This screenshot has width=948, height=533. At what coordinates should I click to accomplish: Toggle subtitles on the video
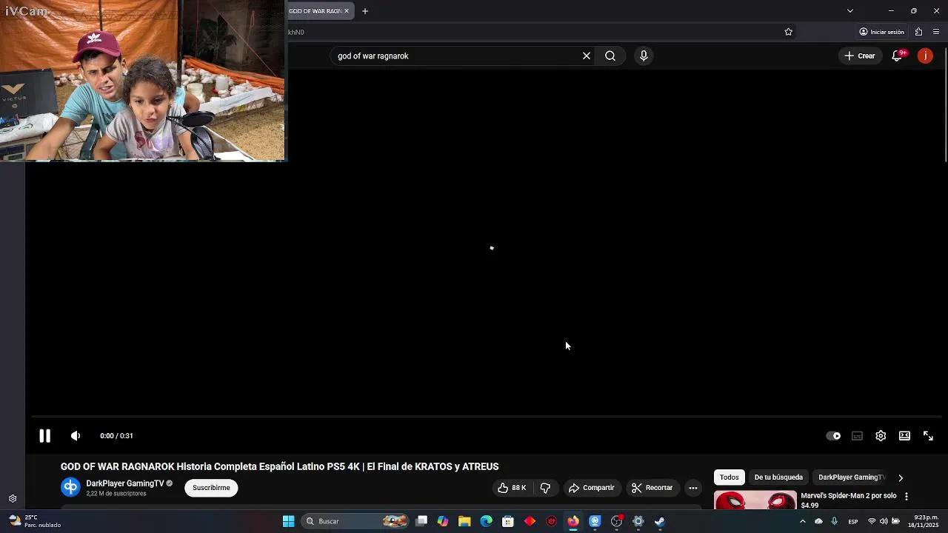[857, 436]
